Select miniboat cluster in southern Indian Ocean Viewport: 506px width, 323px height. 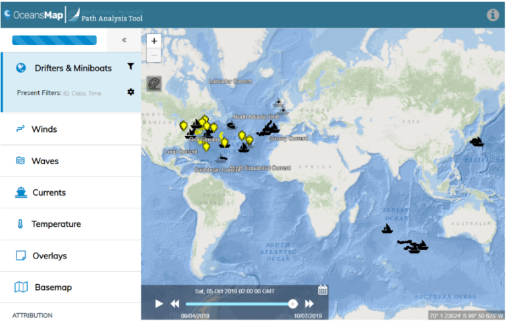tap(414, 247)
